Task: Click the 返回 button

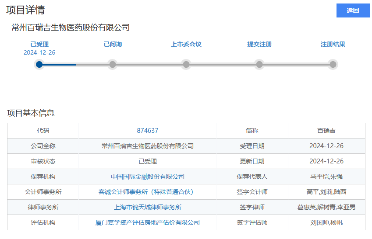Action: 353,11
